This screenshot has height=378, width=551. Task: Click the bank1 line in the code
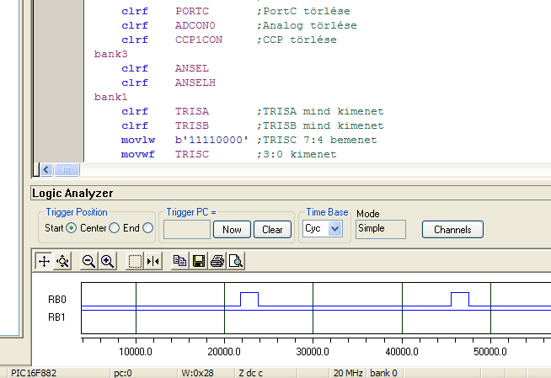[x=110, y=97]
